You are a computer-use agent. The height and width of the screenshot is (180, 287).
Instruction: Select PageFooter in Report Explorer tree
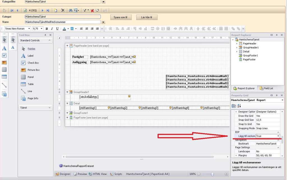click(x=249, y=60)
